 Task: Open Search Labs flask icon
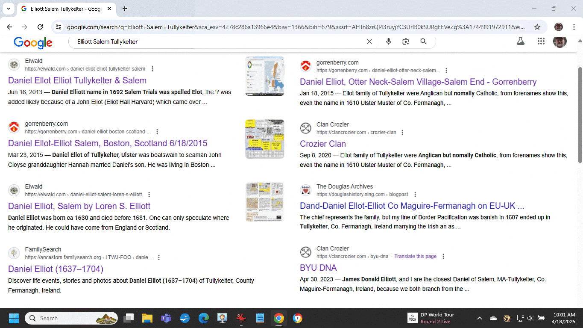coord(520,41)
